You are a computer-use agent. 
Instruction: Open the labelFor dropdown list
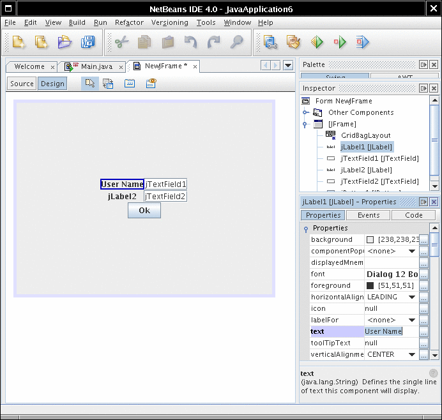tap(411, 320)
